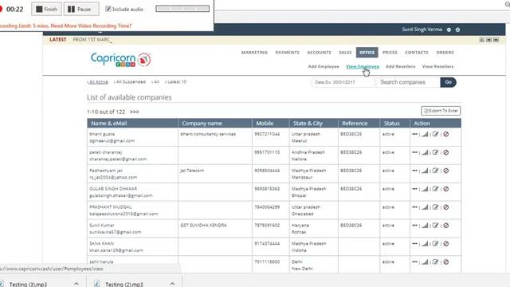
Task: Click the Add Resellers link
Action: click(x=400, y=66)
